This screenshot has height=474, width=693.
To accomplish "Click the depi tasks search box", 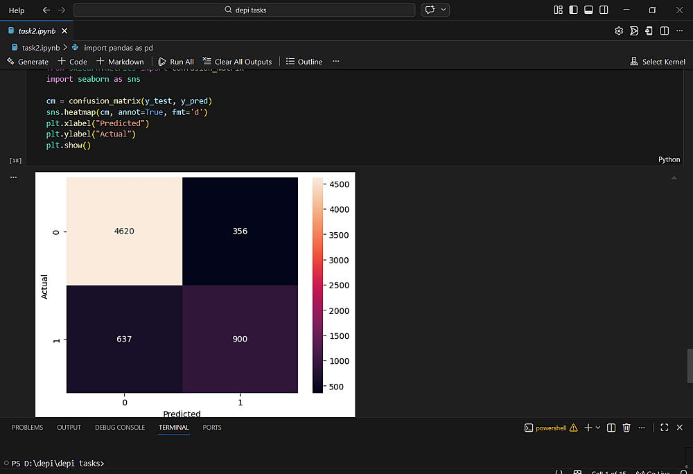I will pyautogui.click(x=245, y=10).
